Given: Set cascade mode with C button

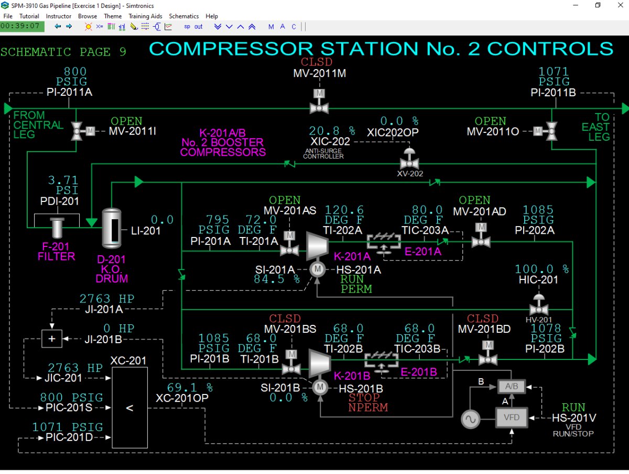Looking at the screenshot, I should pyautogui.click(x=294, y=27).
